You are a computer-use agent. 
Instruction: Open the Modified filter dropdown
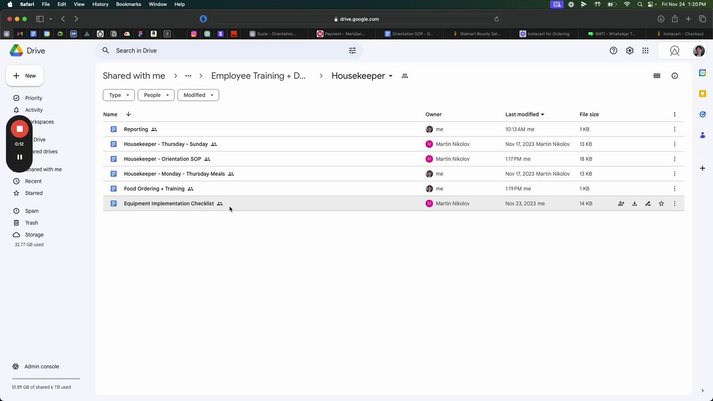[x=198, y=95]
